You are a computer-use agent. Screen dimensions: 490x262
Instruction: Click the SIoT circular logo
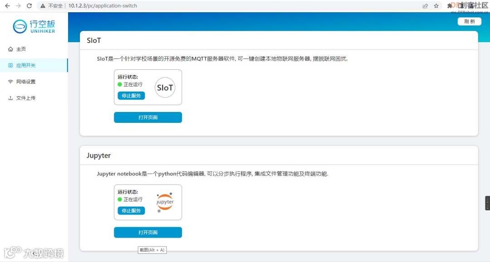pyautogui.click(x=165, y=87)
